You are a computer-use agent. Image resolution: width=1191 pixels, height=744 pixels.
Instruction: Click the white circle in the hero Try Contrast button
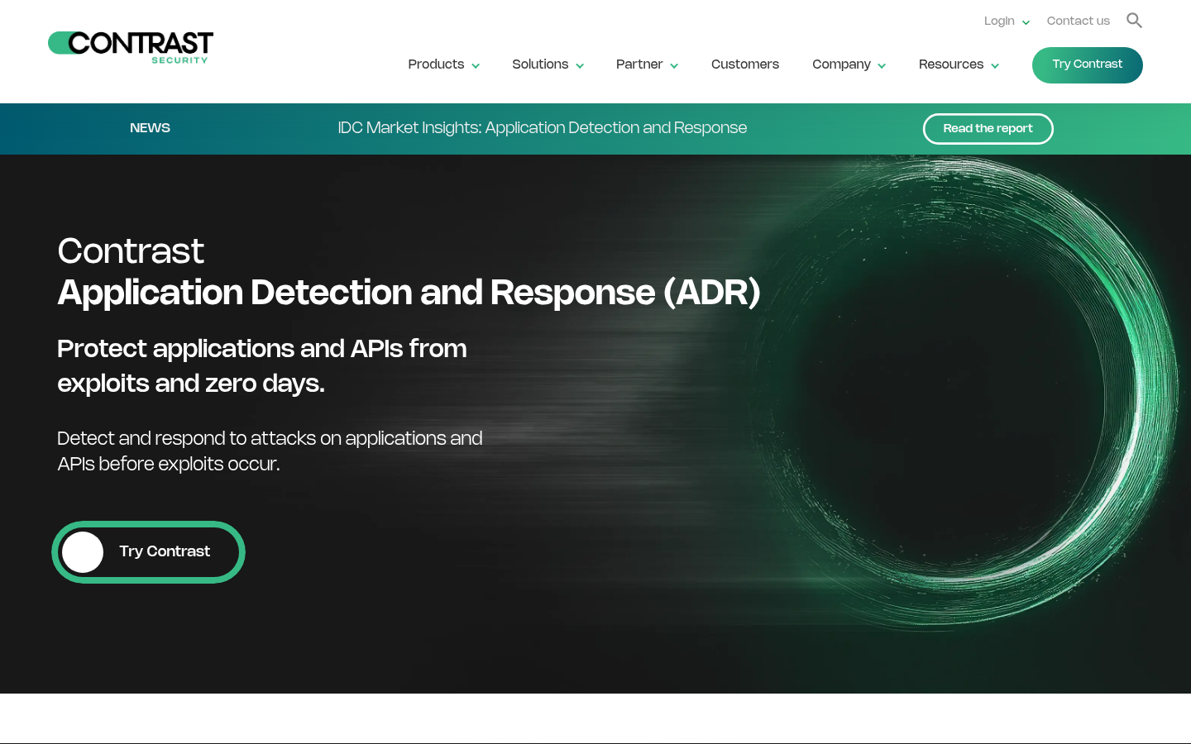(83, 552)
